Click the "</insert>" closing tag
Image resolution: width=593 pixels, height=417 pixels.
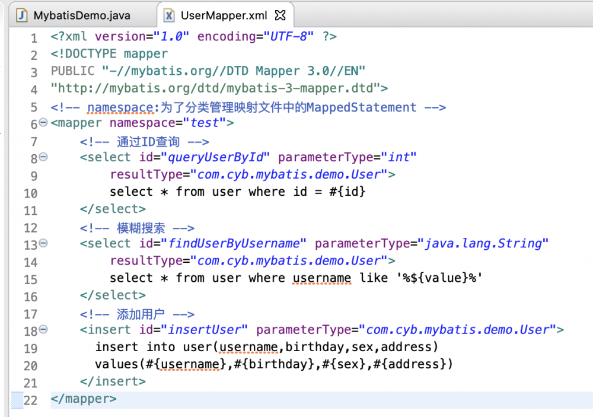pos(113,381)
